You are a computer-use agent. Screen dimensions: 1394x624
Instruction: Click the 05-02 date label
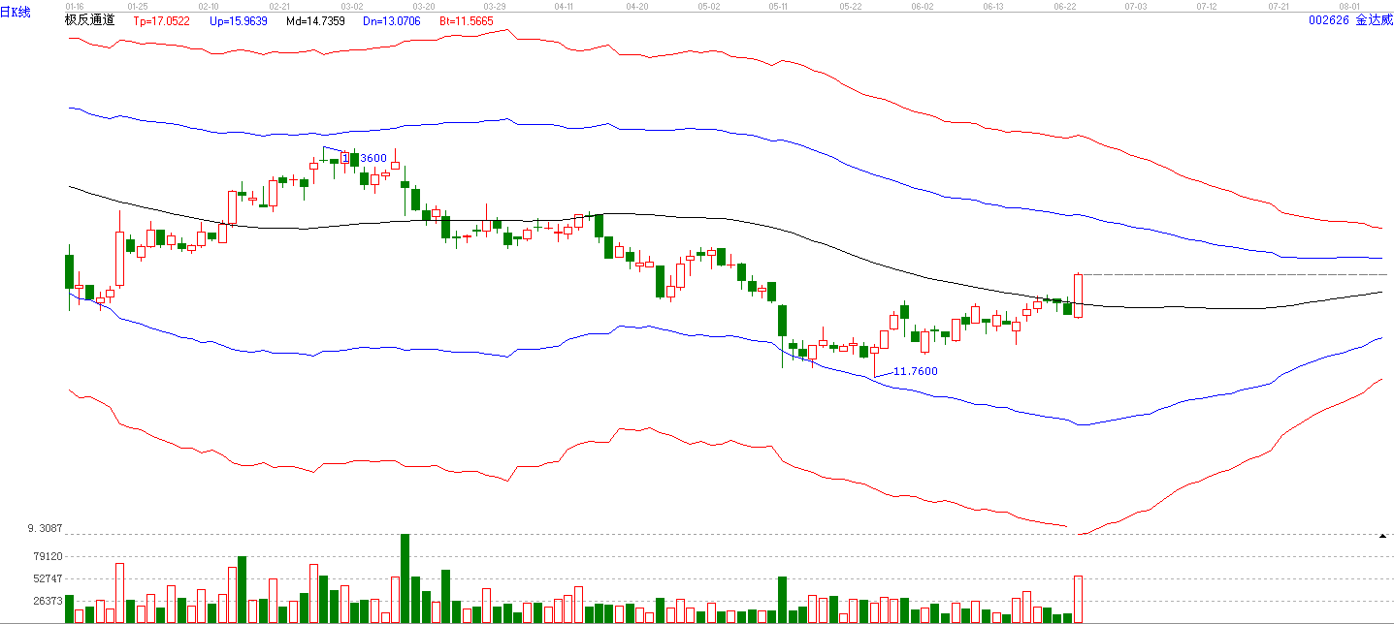click(709, 6)
